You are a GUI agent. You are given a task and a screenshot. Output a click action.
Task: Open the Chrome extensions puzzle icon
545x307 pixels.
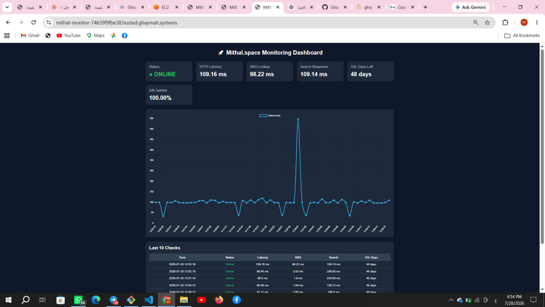tap(505, 23)
